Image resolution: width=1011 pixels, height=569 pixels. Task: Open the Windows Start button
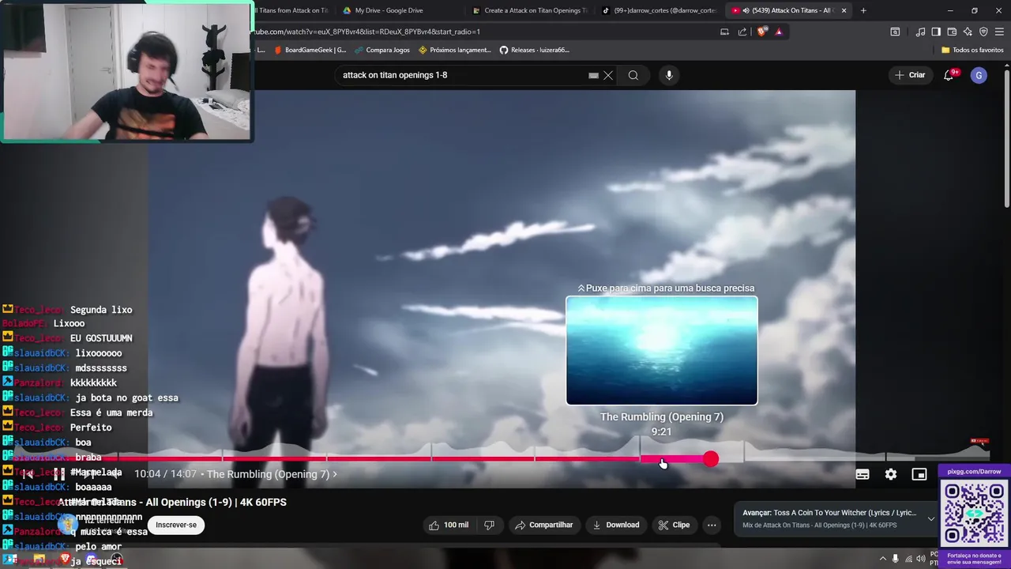pos(11,559)
